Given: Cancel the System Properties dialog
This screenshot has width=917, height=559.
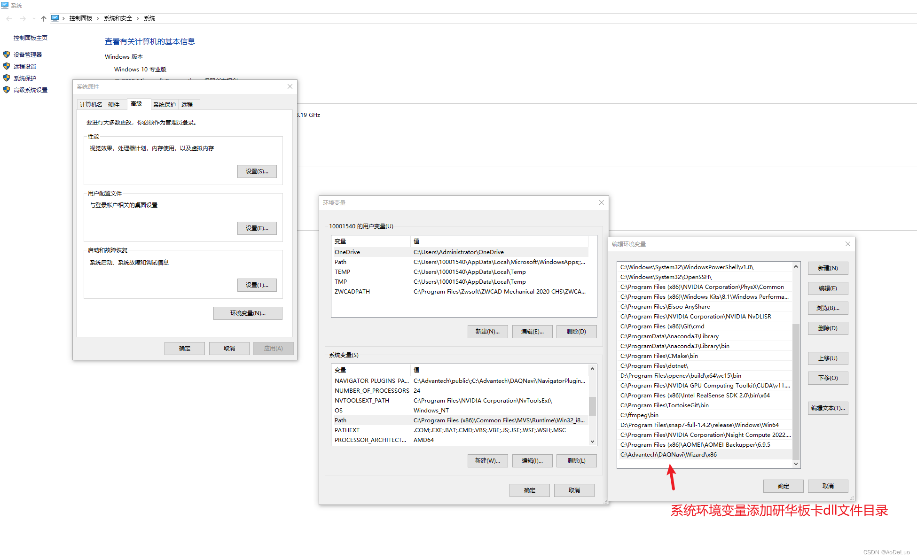Looking at the screenshot, I should point(229,349).
